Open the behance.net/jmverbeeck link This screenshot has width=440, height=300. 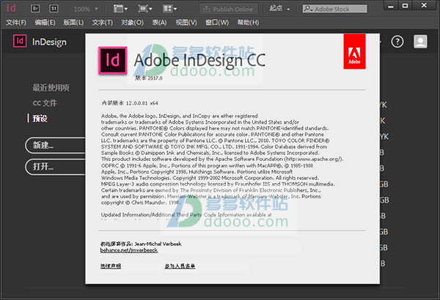pos(129,250)
